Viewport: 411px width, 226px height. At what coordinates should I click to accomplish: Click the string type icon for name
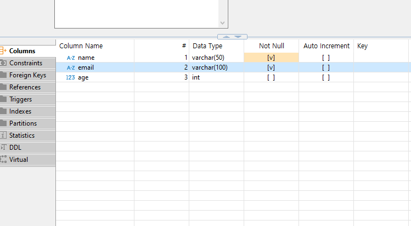[71, 58]
